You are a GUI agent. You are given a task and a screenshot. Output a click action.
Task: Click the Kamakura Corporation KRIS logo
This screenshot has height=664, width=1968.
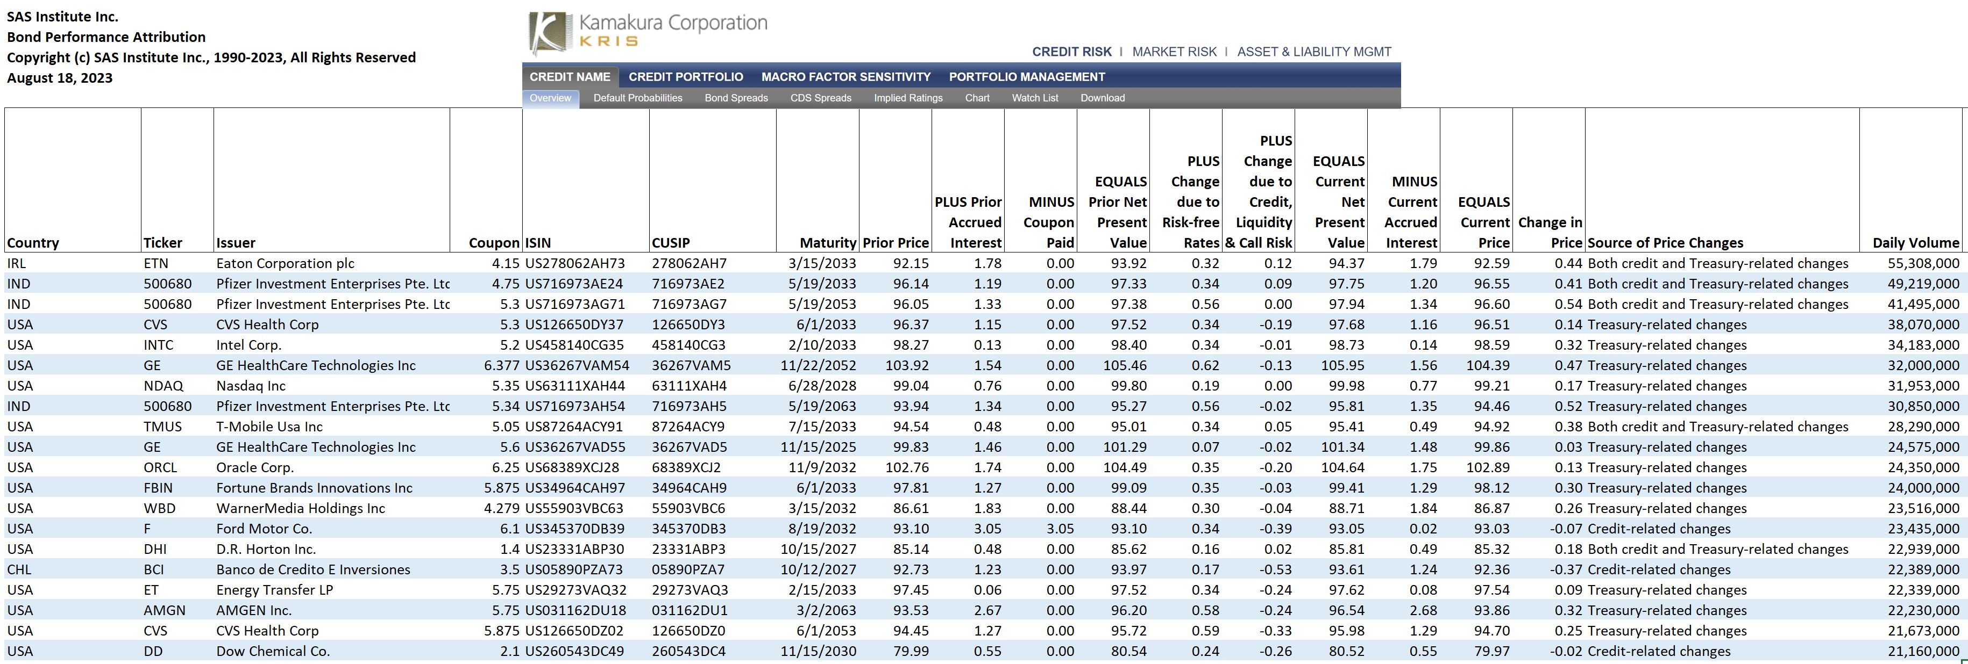649,34
